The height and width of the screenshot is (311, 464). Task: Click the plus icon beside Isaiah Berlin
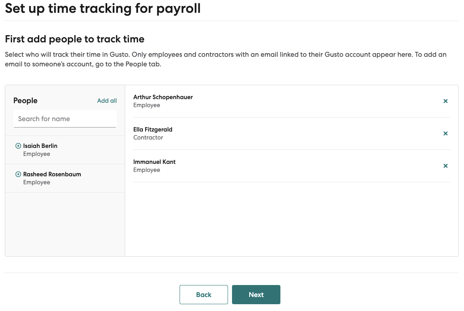tap(18, 146)
